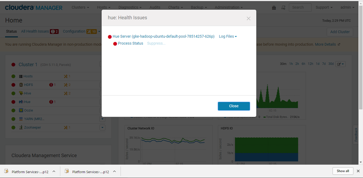Click the Cloudera Manager logo
This screenshot has width=363, height=178.
coord(34,7)
